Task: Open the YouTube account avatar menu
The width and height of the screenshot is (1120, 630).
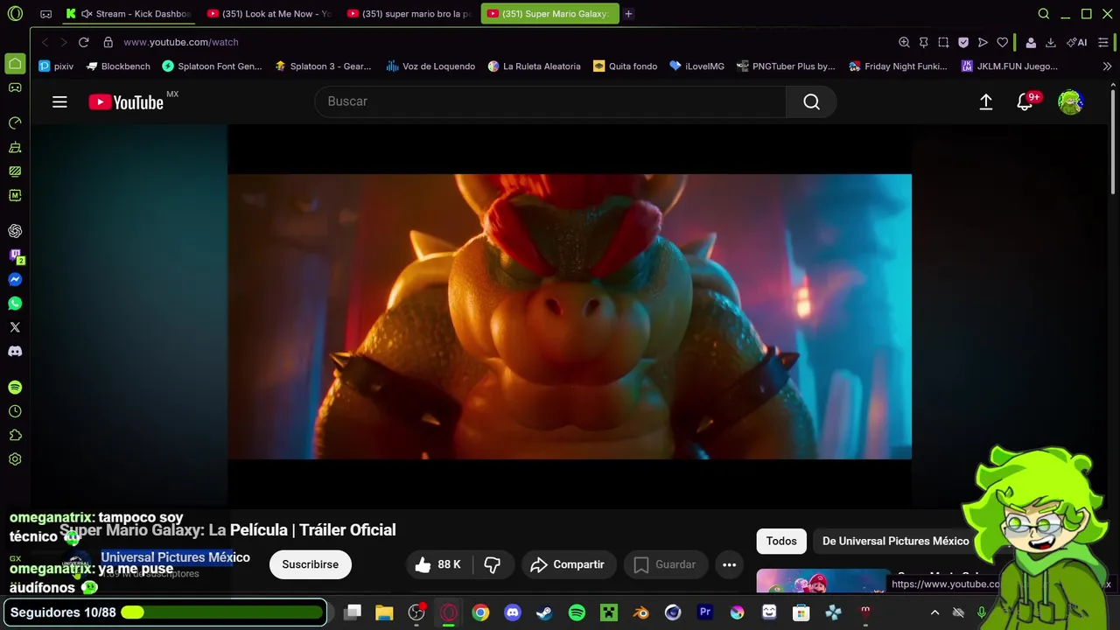Action: (1070, 101)
